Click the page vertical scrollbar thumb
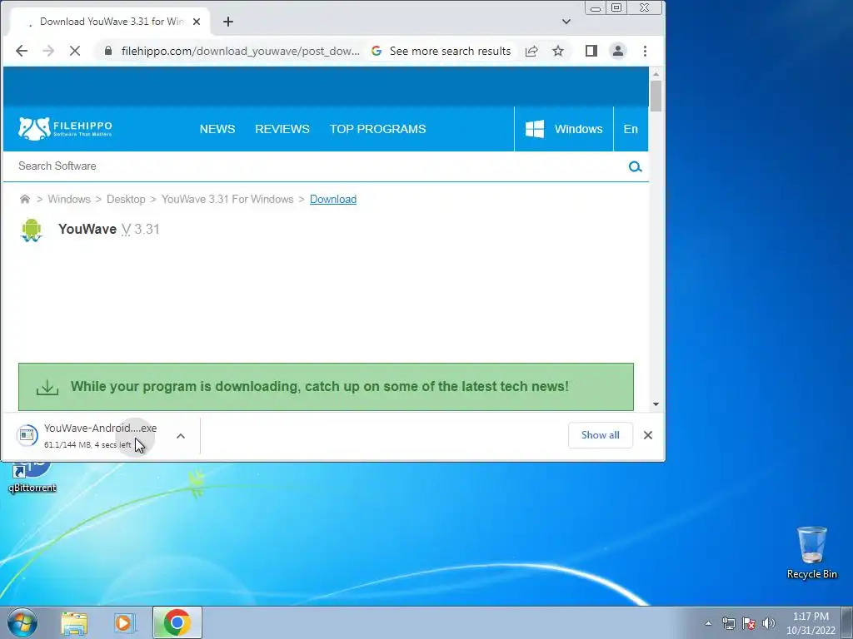Image resolution: width=853 pixels, height=639 pixels. 656,97
